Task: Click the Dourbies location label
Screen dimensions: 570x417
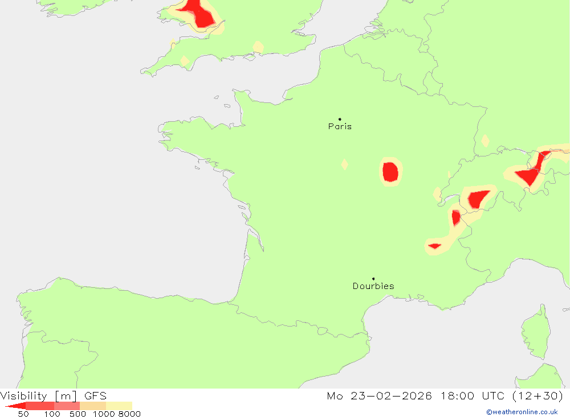Action: [373, 286]
